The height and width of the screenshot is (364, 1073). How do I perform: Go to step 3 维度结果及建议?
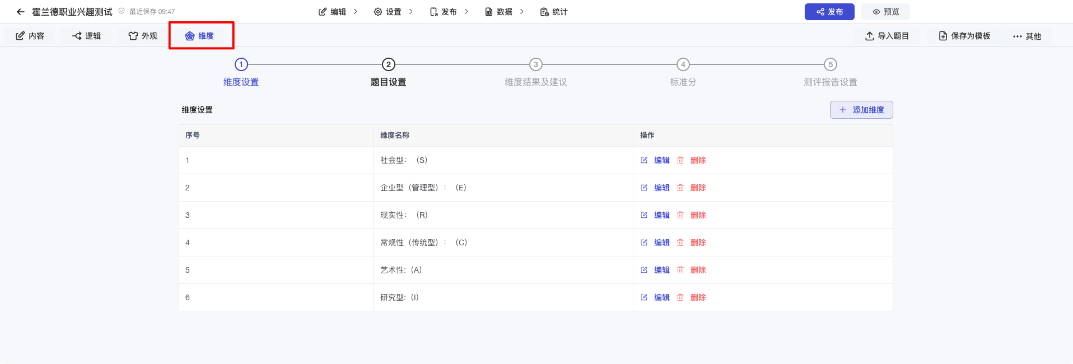pos(536,73)
